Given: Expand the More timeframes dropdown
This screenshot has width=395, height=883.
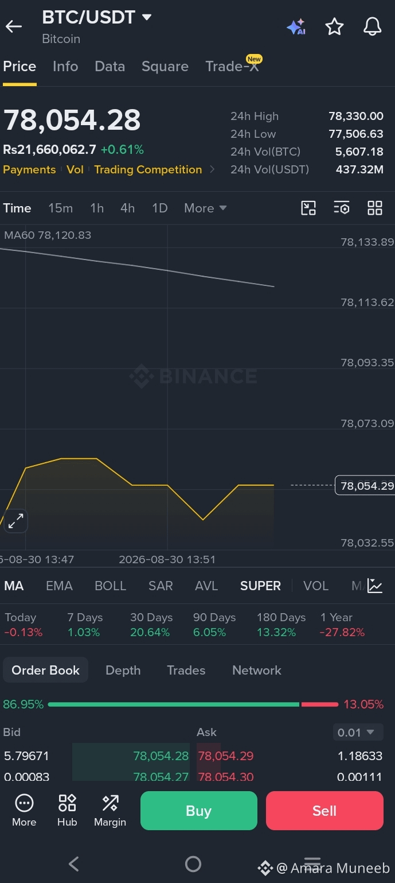Looking at the screenshot, I should 205,208.
